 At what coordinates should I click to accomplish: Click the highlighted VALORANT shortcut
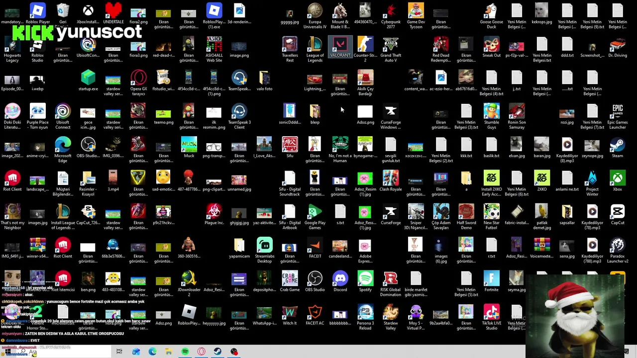coord(340,47)
